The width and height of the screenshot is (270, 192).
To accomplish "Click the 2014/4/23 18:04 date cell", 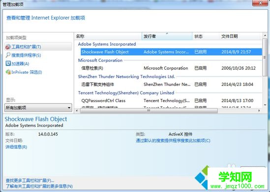I will pos(237,84).
